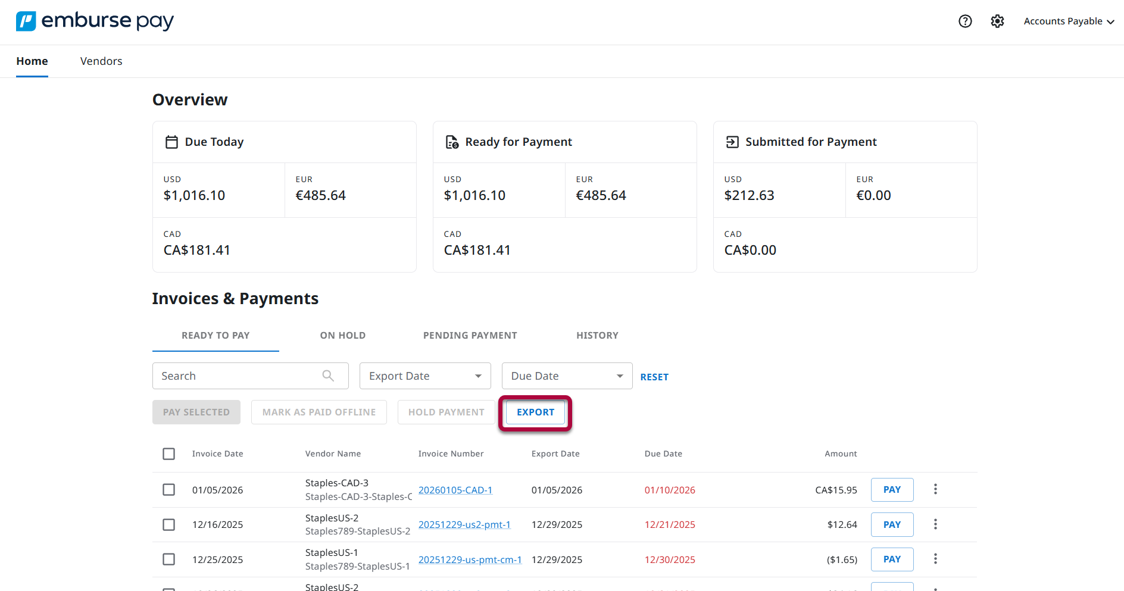Open more options for invoice 20260105-CAD-1

935,489
